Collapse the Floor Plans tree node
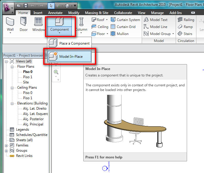The height and width of the screenshot is (173, 204). [x=12, y=67]
